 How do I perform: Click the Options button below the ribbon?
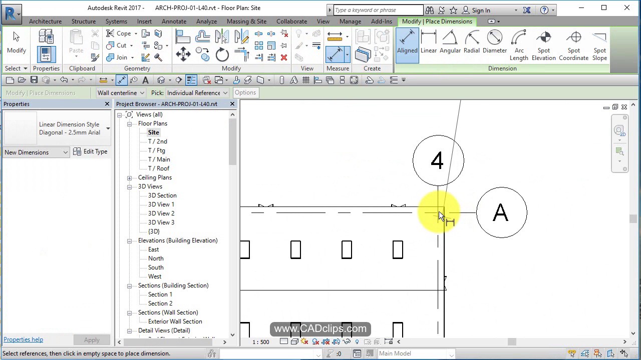[245, 92]
